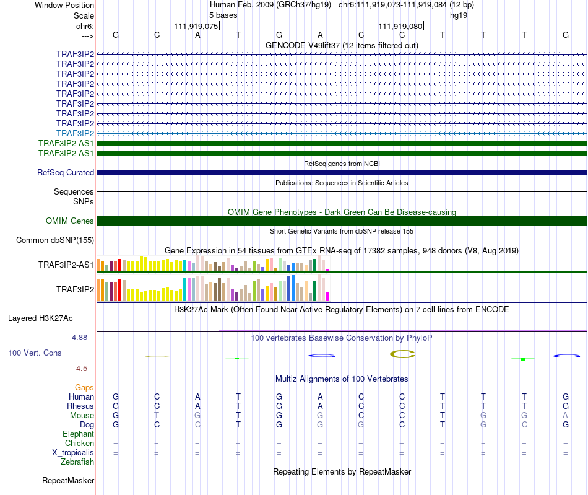Click Multiz Alignments of 100 Vertebrates title
The image size is (588, 495).
click(342, 379)
